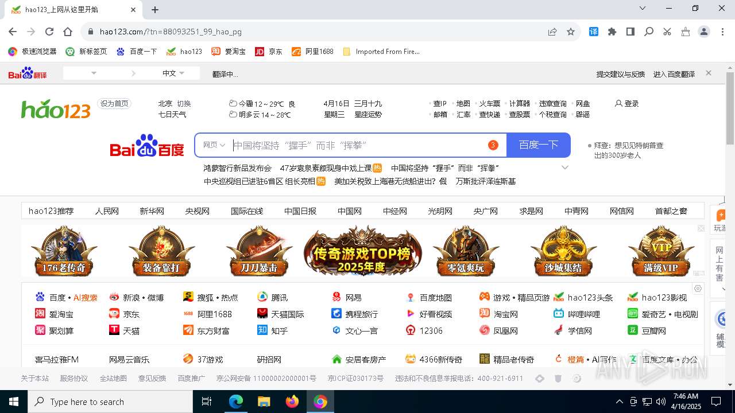Screen dimensions: 735x413
Task: Click the scissors screenshot extension icon
Action: point(667,32)
